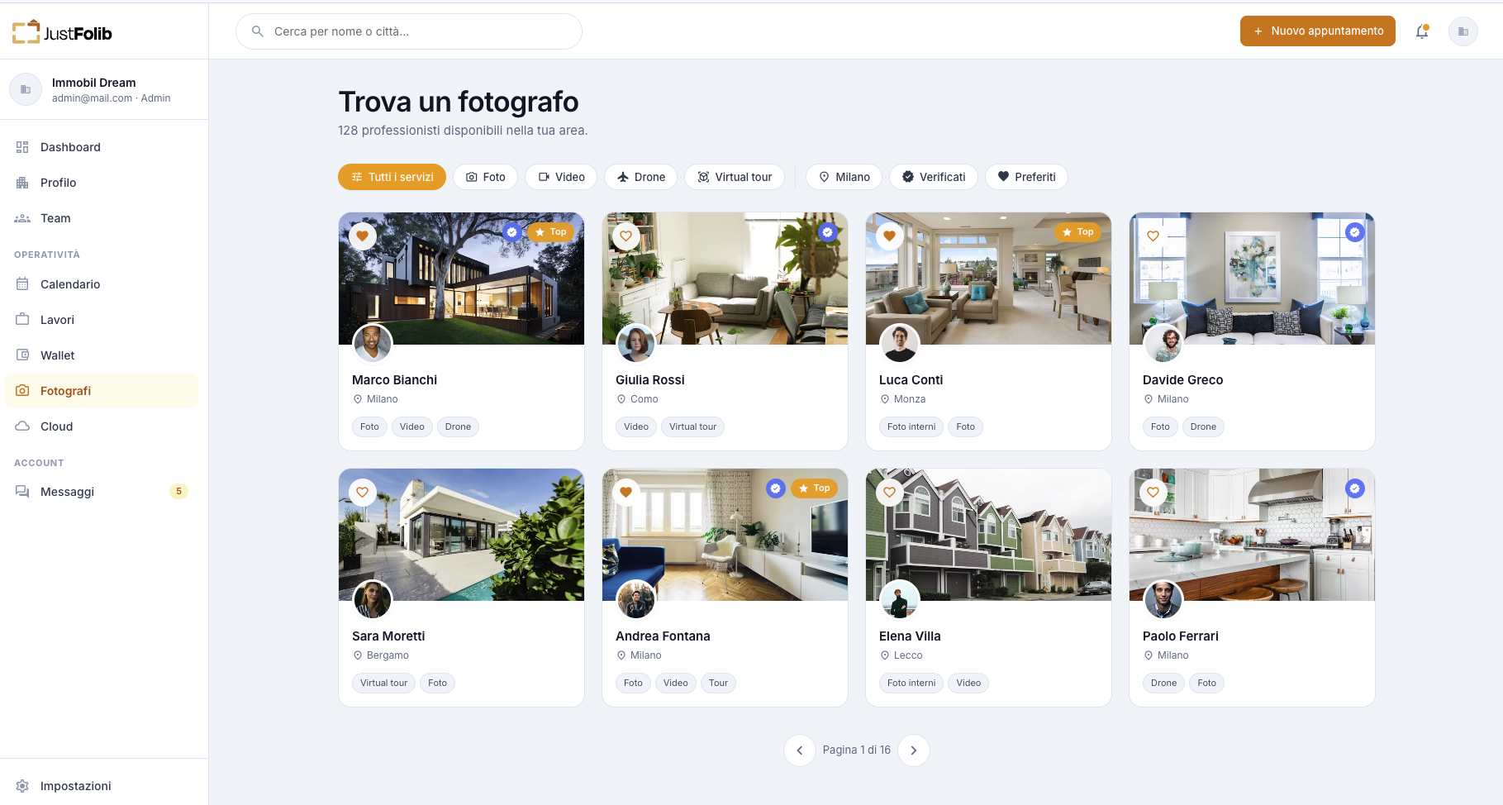The height and width of the screenshot is (805, 1503).
Task: Enable the Verificati filter chip
Action: (934, 177)
